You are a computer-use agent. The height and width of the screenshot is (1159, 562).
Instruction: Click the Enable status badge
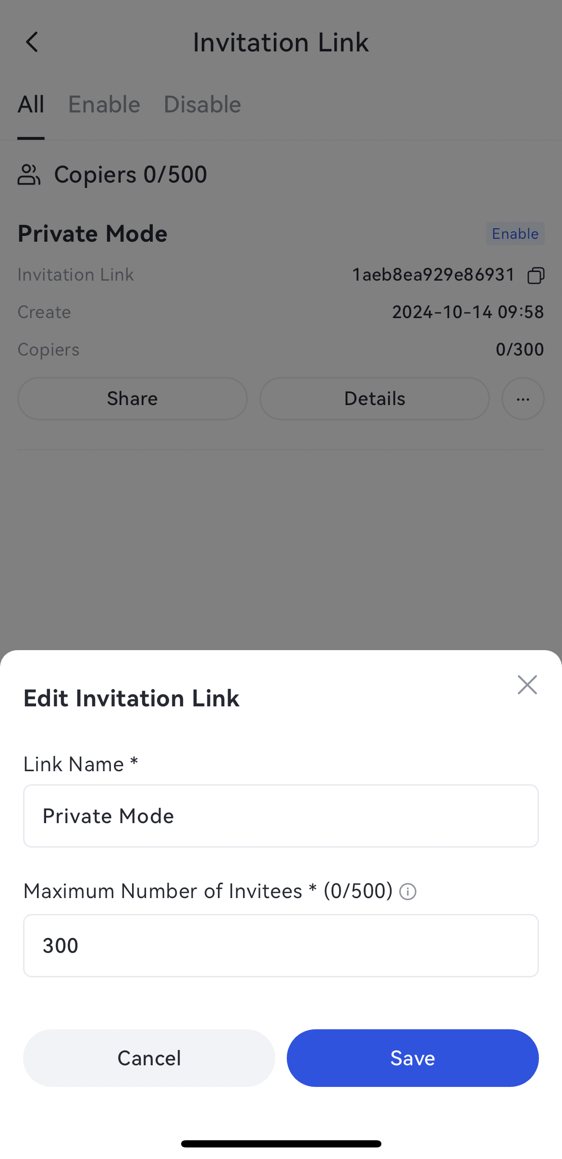click(x=515, y=234)
